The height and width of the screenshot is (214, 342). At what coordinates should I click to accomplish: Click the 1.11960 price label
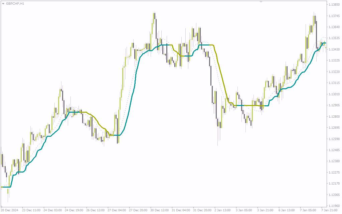(x=334, y=206)
